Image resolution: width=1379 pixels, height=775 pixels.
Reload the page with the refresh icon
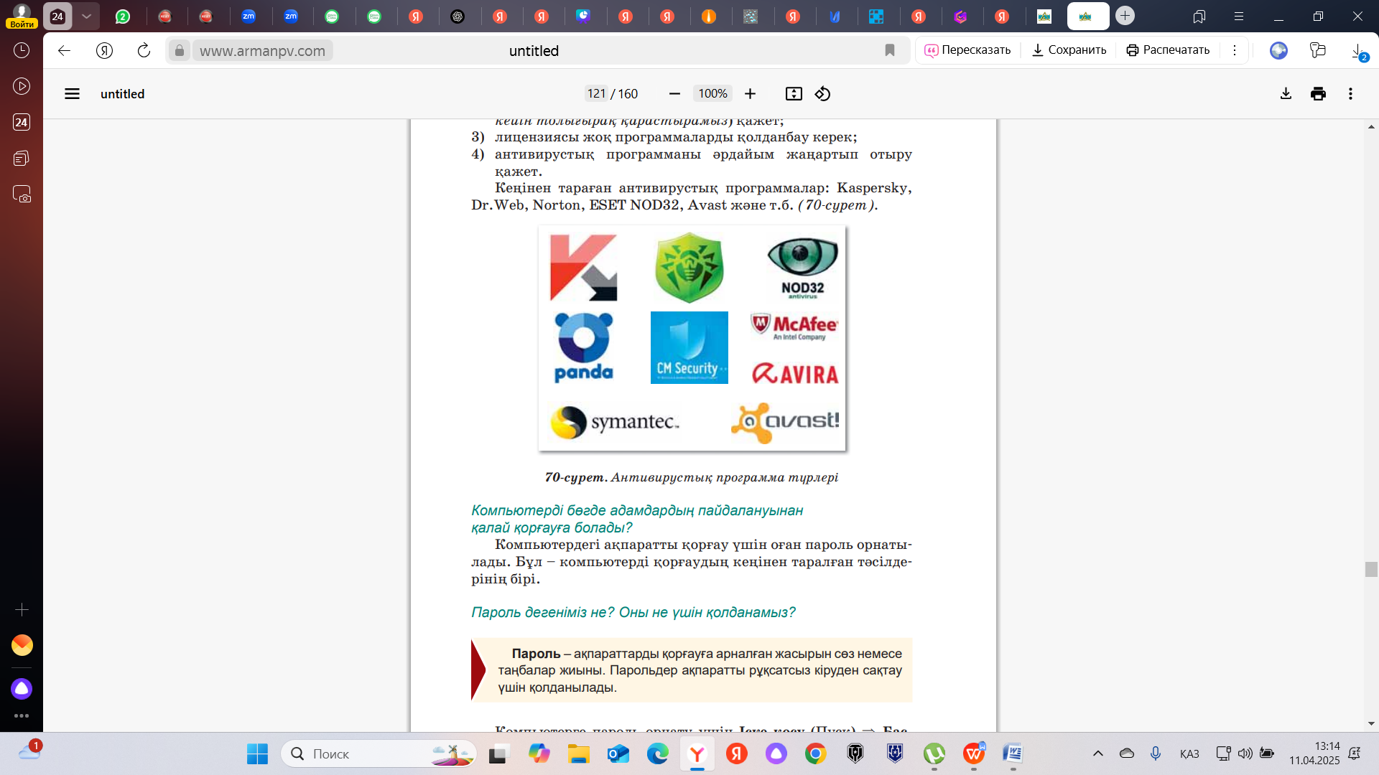coord(144,50)
